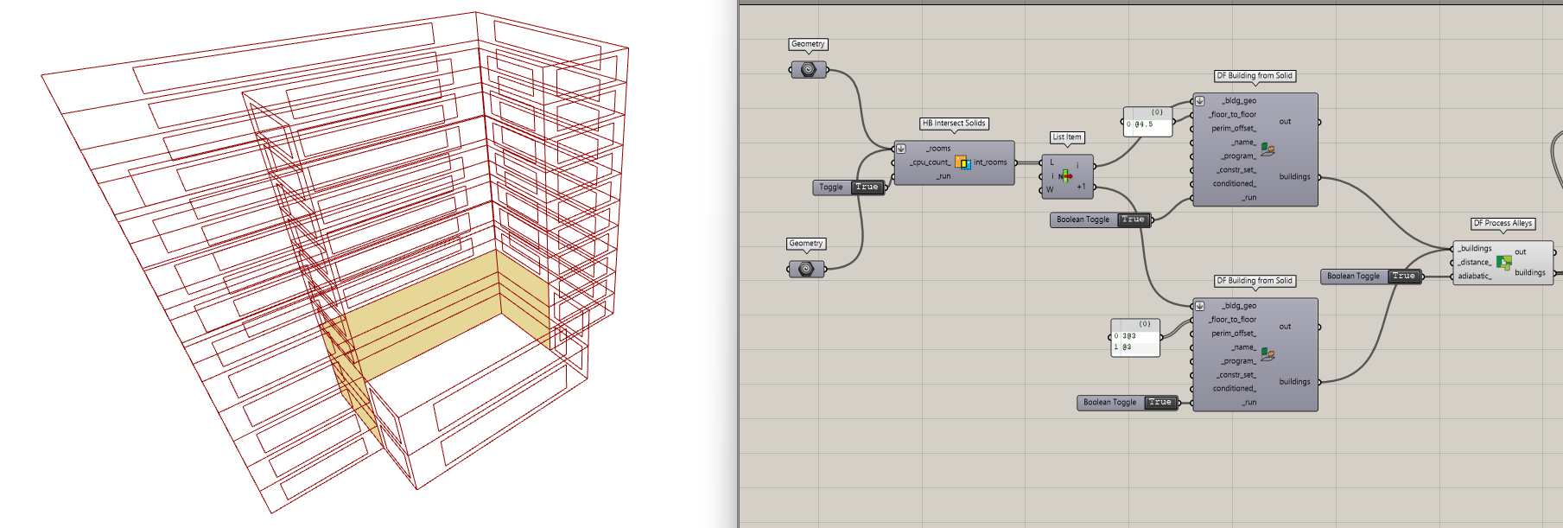
Task: Click the adiabatic_ input on DF Process Alleys
Action: [1474, 277]
